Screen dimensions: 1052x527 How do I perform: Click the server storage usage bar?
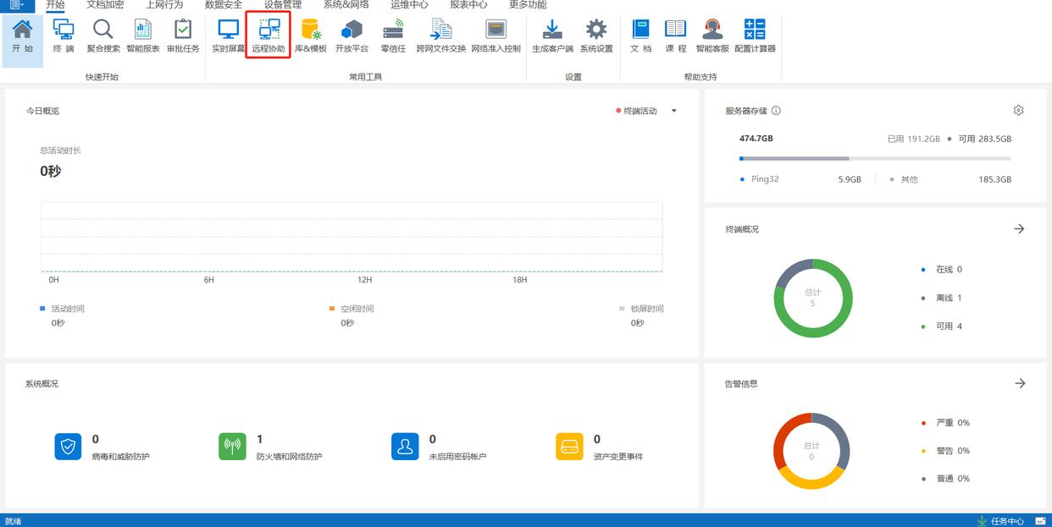(874, 158)
